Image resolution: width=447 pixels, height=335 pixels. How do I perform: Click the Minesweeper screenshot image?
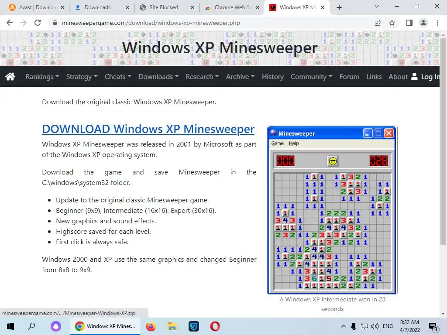[332, 210]
